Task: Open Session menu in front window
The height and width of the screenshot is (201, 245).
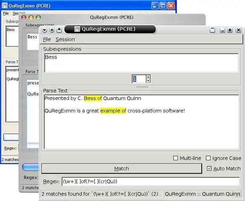Action: coord(65,39)
